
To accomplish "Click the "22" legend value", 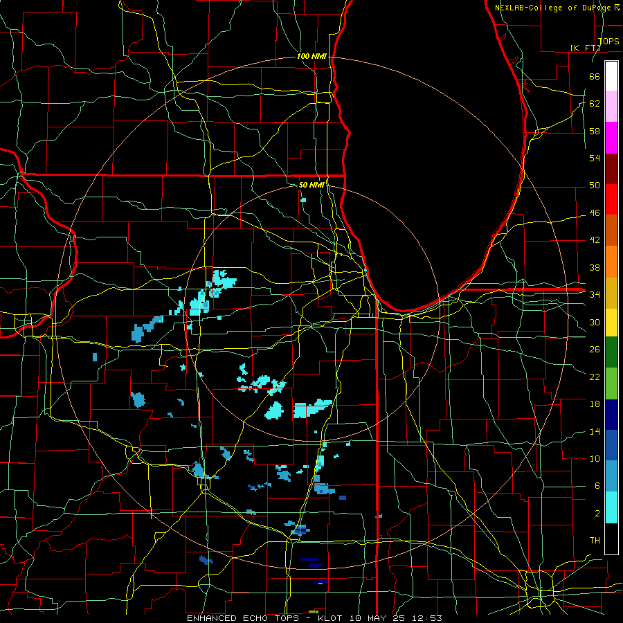I will tap(595, 377).
